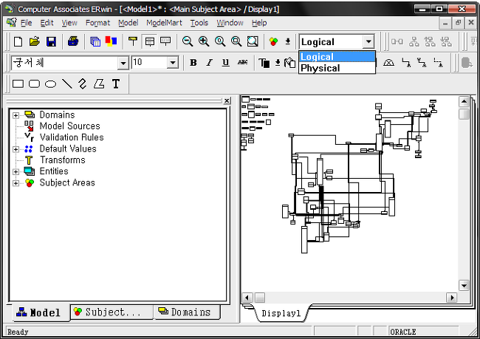Open the Help menu
Viewport: 480px width, 339px height.
pyautogui.click(x=259, y=23)
